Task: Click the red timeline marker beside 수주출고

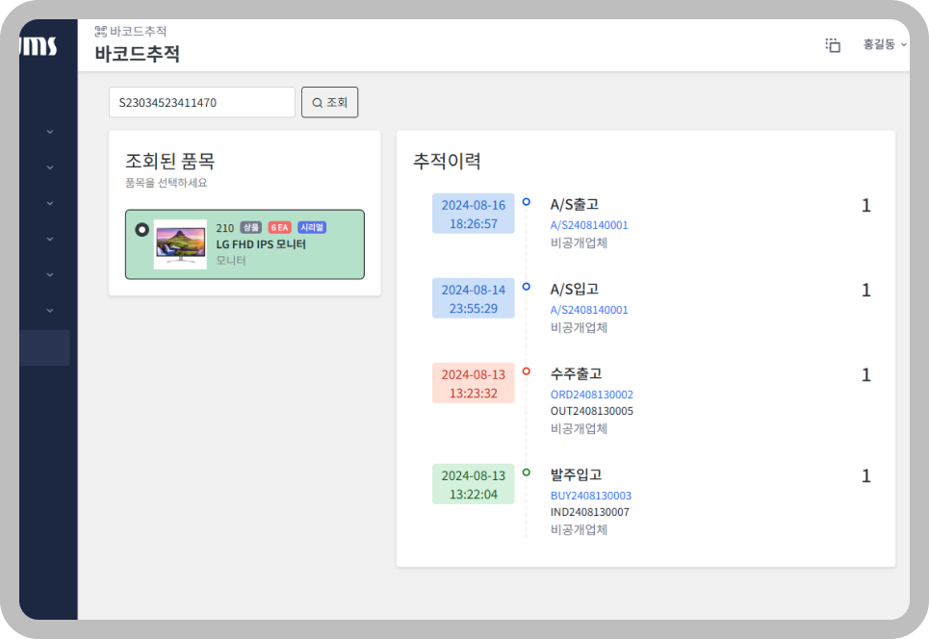Action: 526,370
